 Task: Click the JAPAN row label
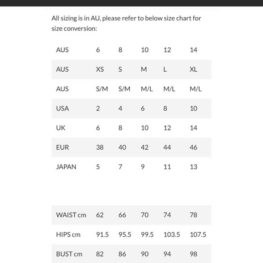(66, 167)
